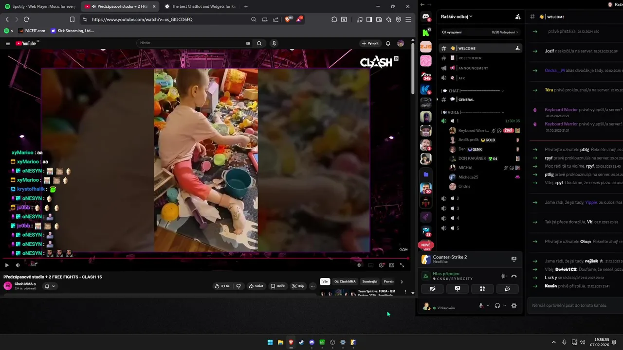Open the YouTube account avatar menu

(401, 43)
